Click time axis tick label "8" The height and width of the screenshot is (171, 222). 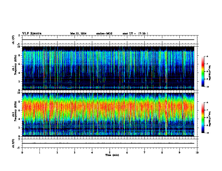pos(162,153)
